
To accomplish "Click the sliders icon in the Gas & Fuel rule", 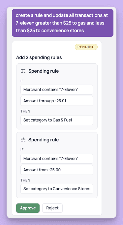I will pos(23,71).
